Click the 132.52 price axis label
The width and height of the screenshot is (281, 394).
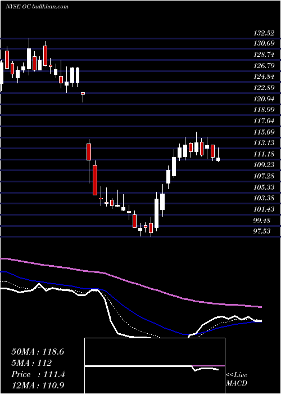tap(264, 33)
